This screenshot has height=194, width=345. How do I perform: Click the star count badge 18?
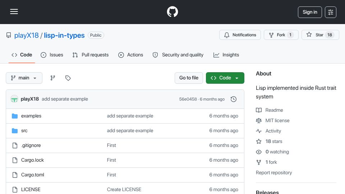click(x=330, y=35)
